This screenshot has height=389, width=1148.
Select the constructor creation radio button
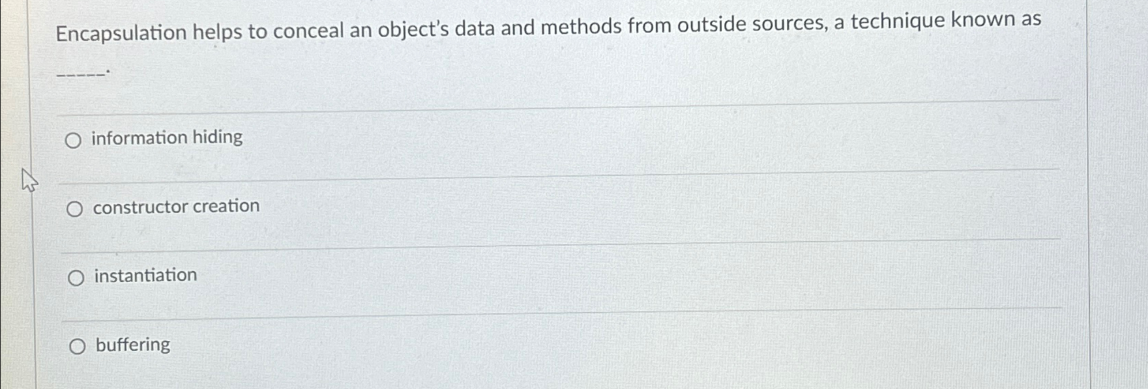[74, 210]
